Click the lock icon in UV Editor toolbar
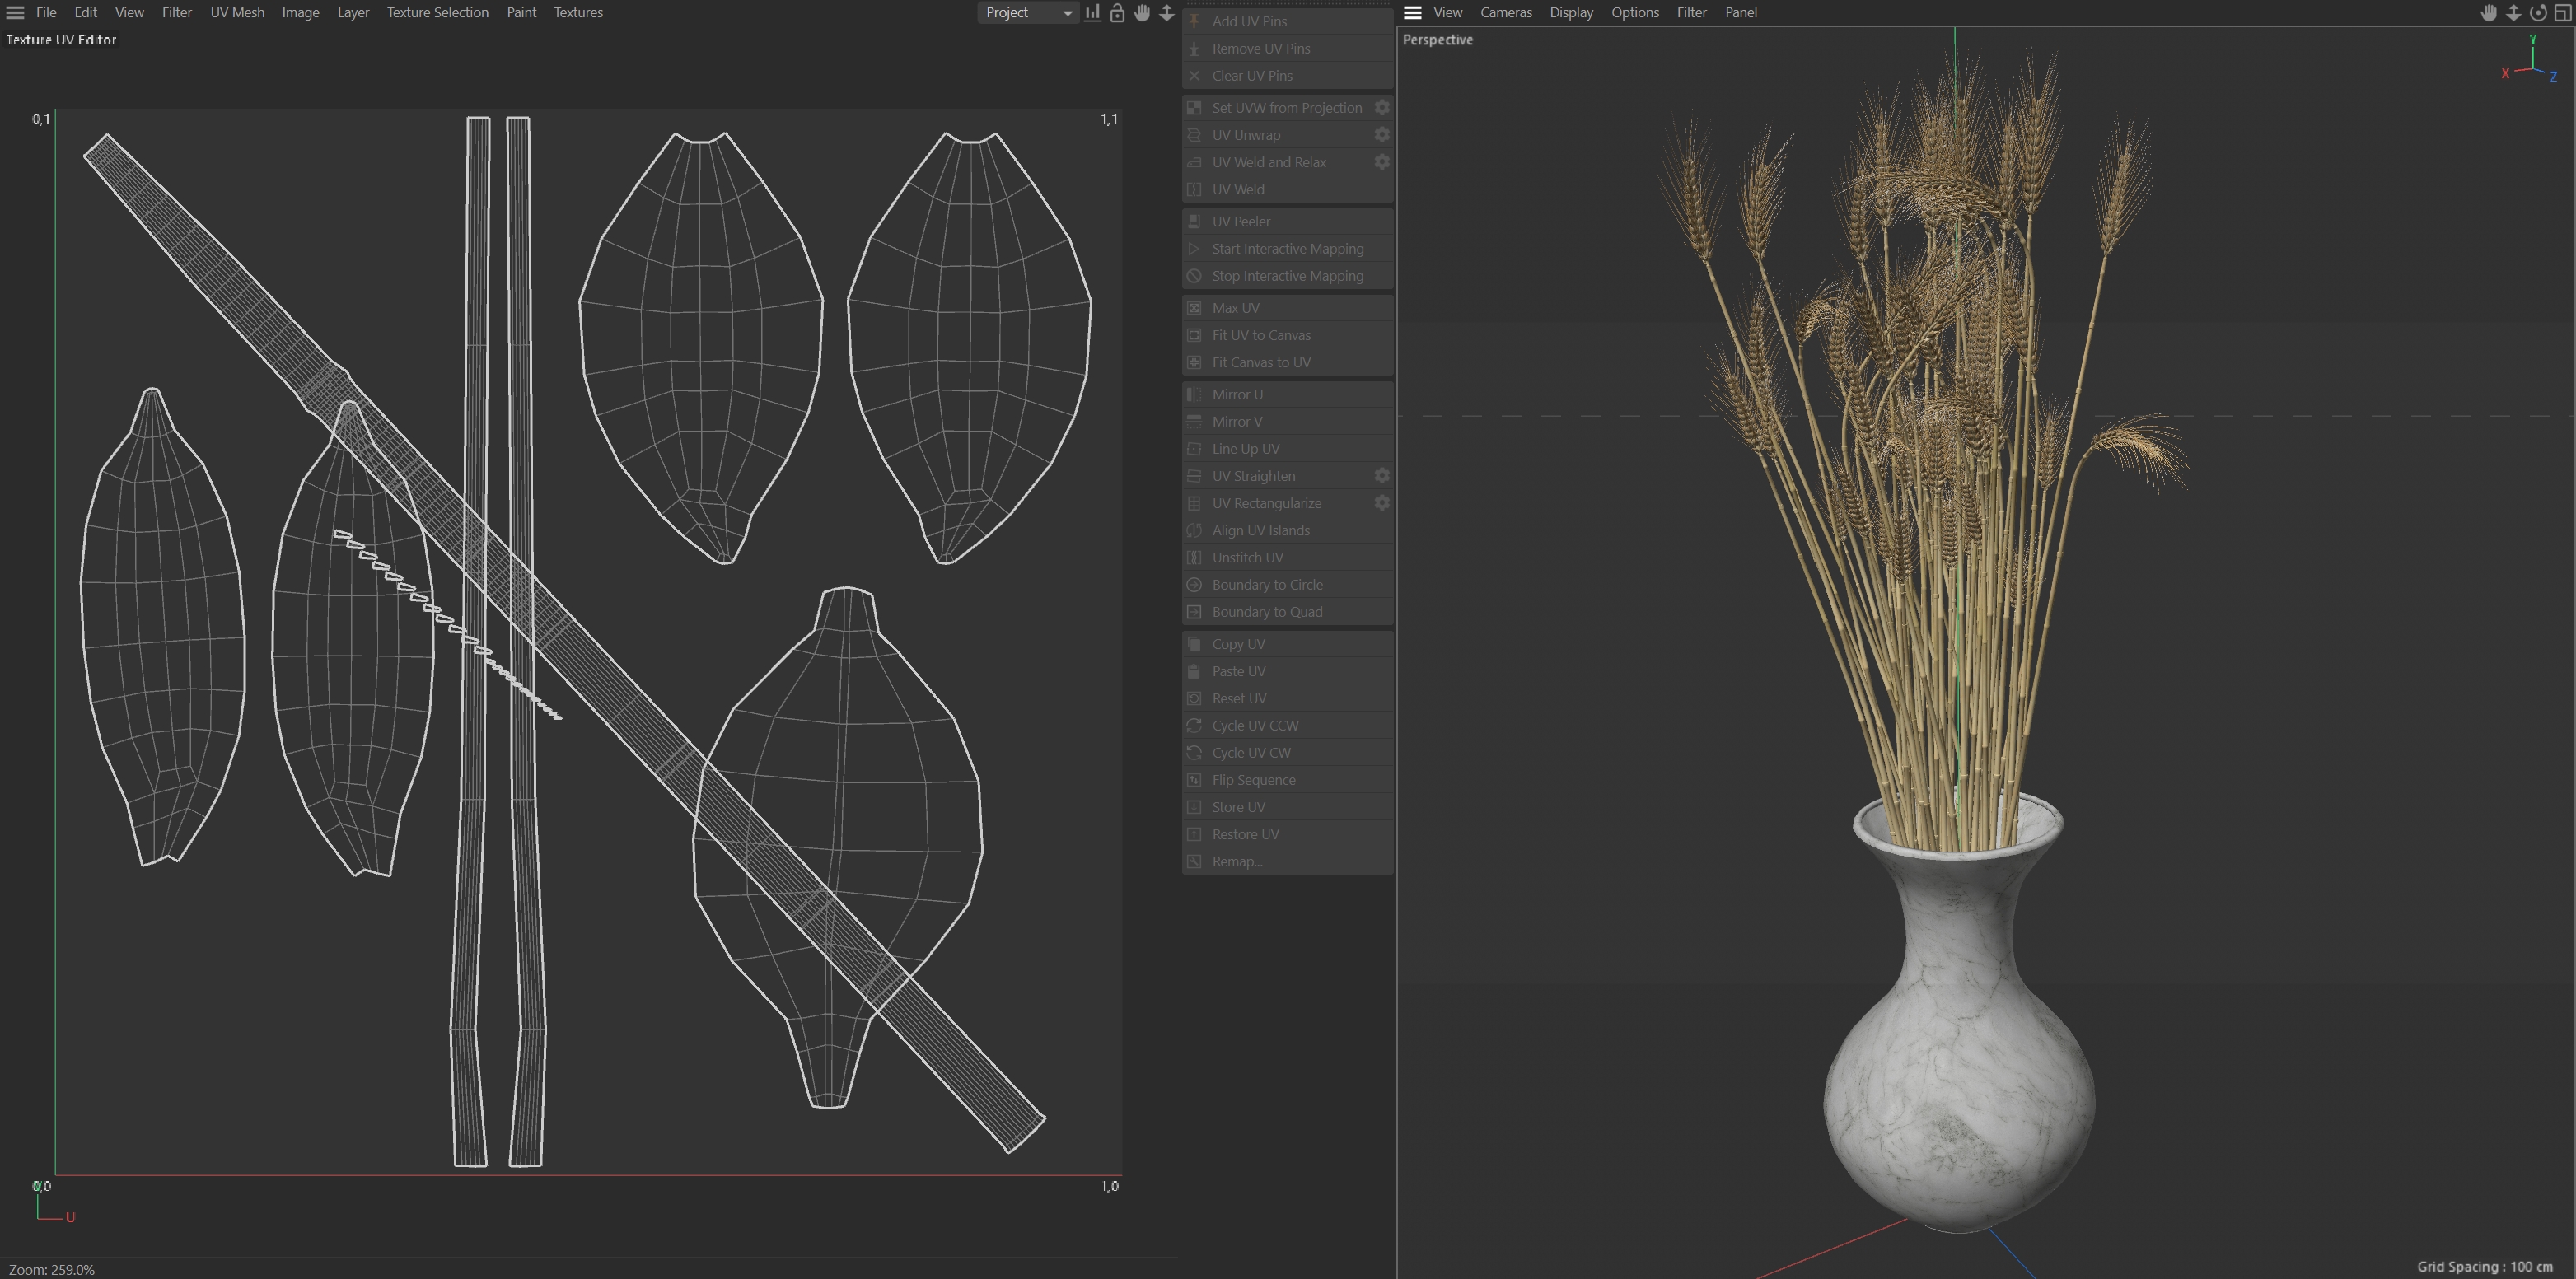 (x=1117, y=13)
